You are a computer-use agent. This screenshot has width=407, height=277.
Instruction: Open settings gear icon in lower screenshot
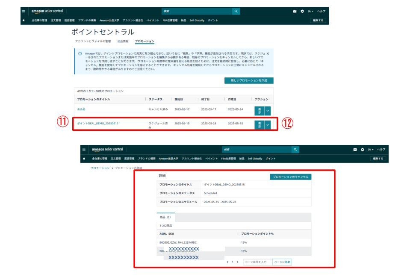(363, 150)
